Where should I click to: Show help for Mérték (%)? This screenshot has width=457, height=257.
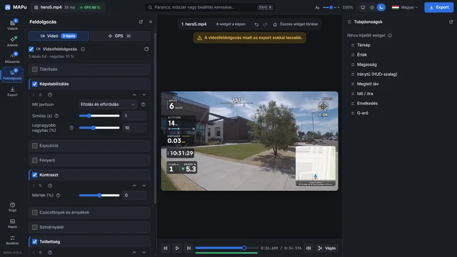pos(58,195)
